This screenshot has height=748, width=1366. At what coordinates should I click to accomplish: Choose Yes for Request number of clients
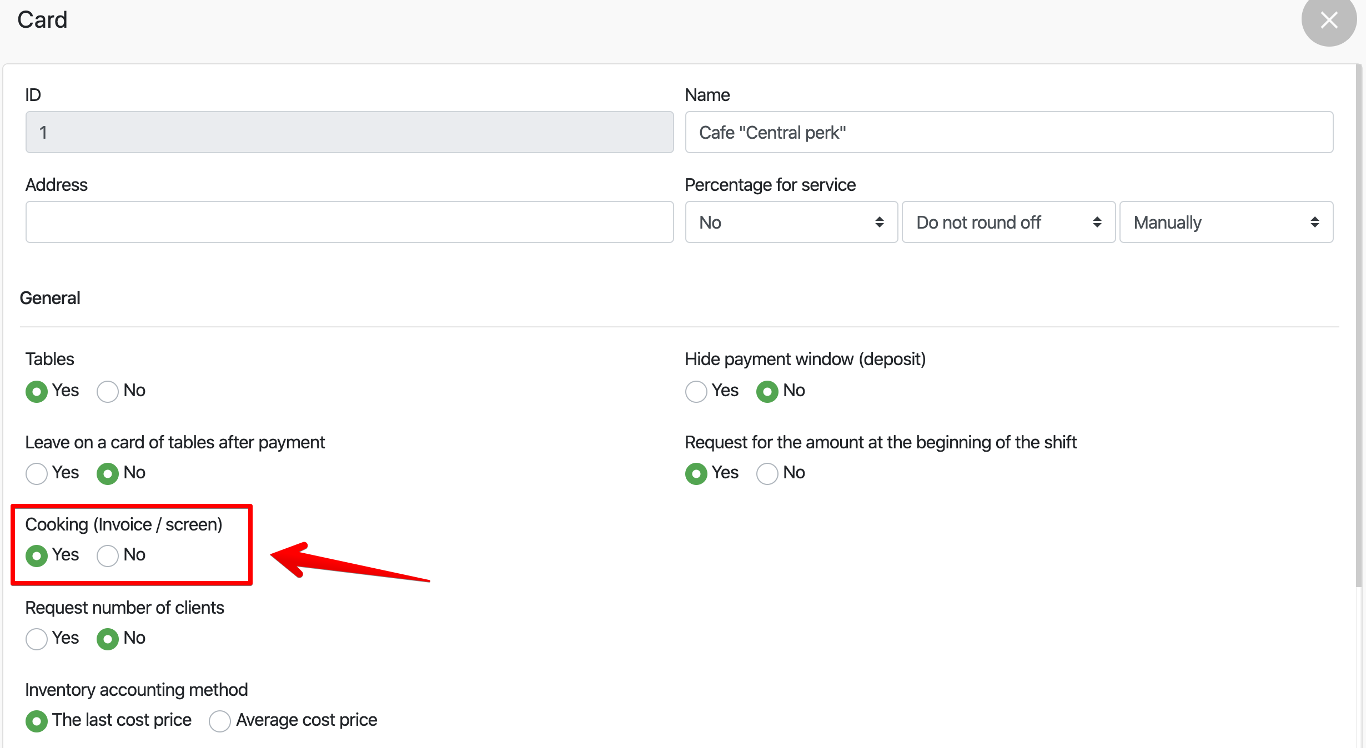pos(37,639)
